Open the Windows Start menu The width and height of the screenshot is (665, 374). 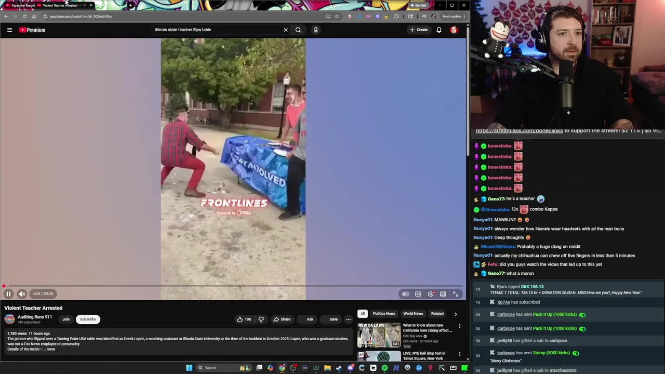[x=189, y=368]
